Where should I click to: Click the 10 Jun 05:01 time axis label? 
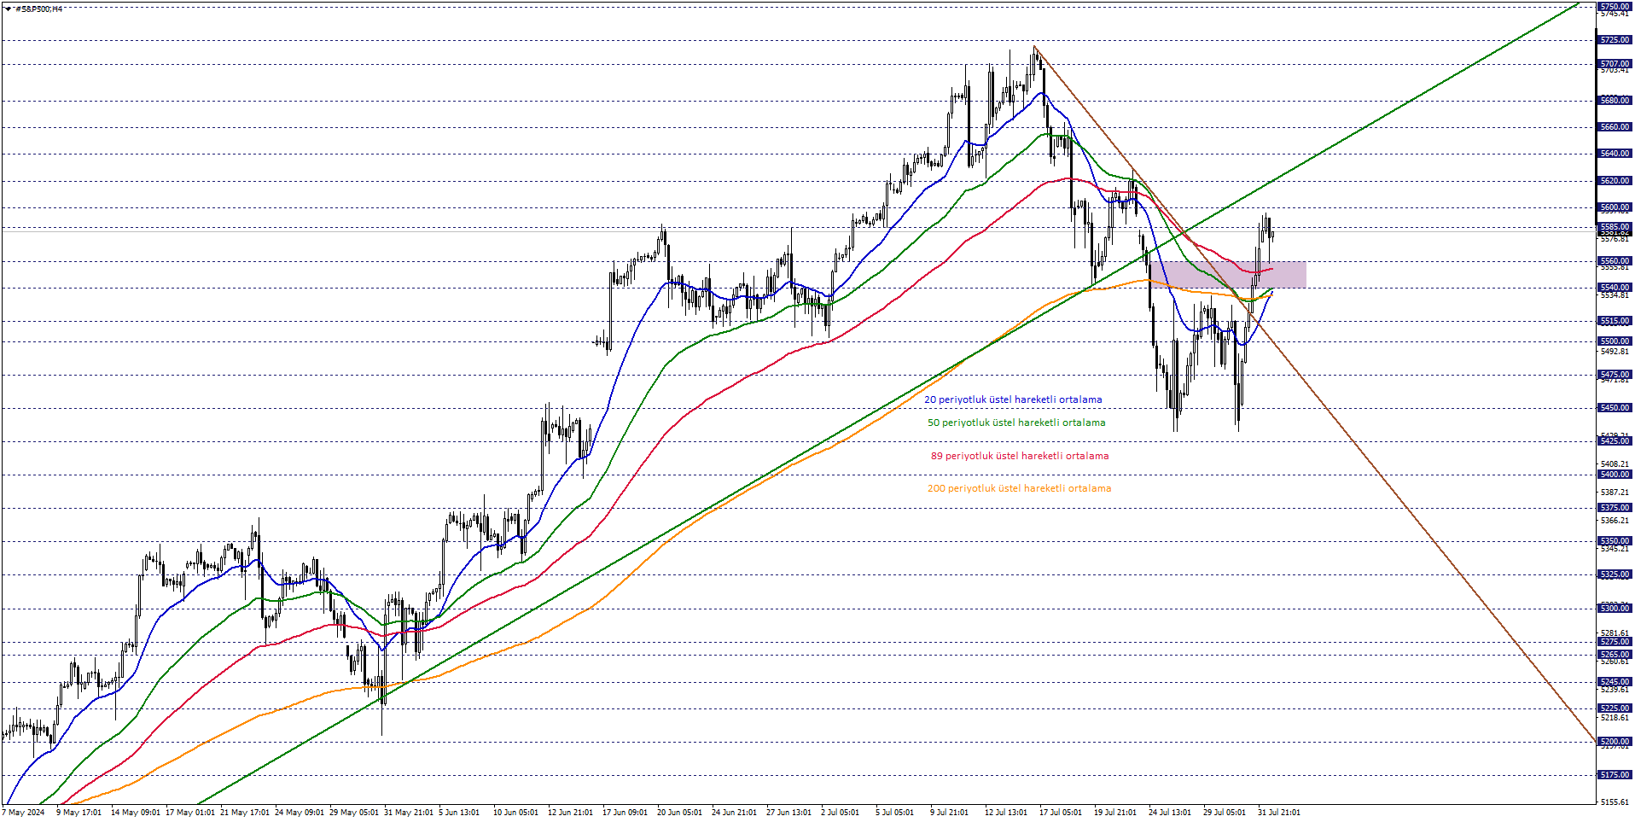click(515, 813)
